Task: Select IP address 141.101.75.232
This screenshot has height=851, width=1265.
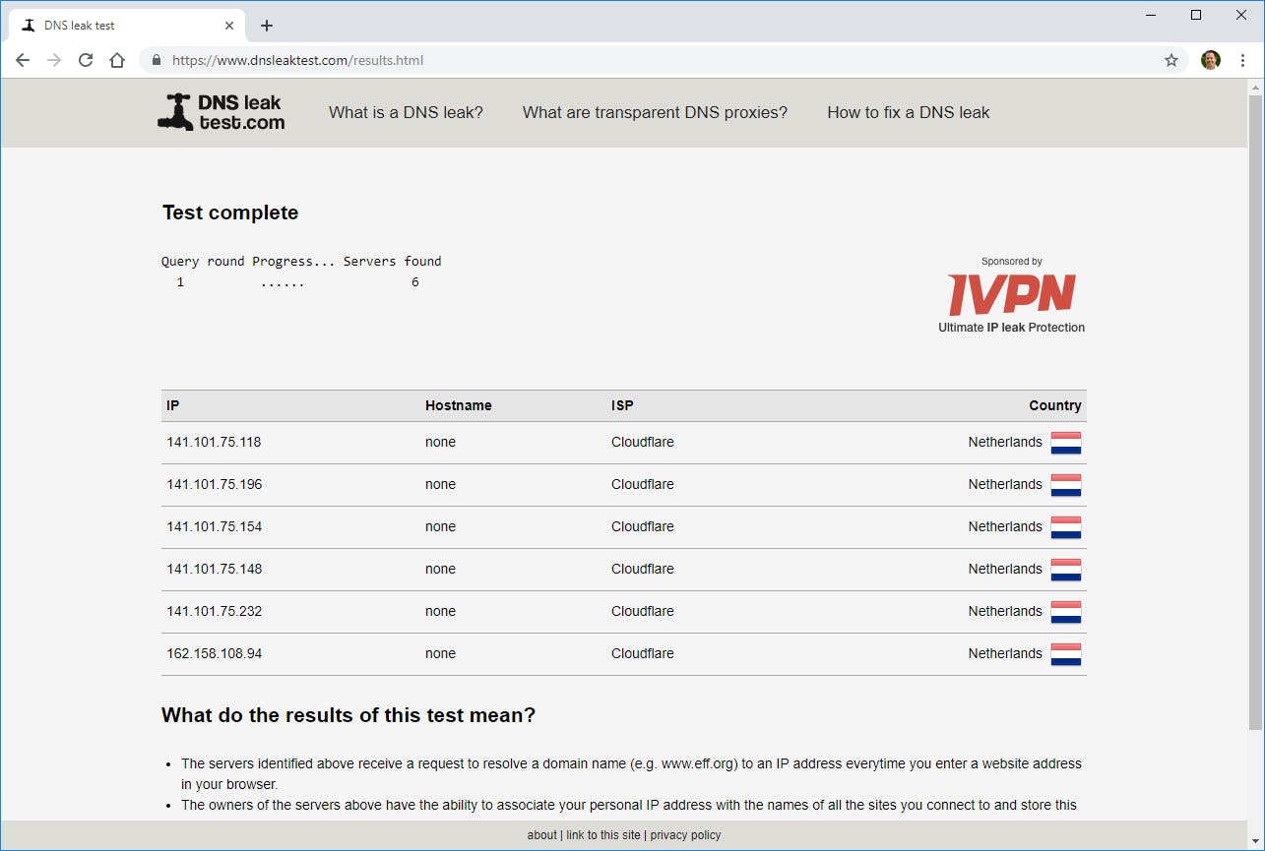Action: [x=214, y=611]
